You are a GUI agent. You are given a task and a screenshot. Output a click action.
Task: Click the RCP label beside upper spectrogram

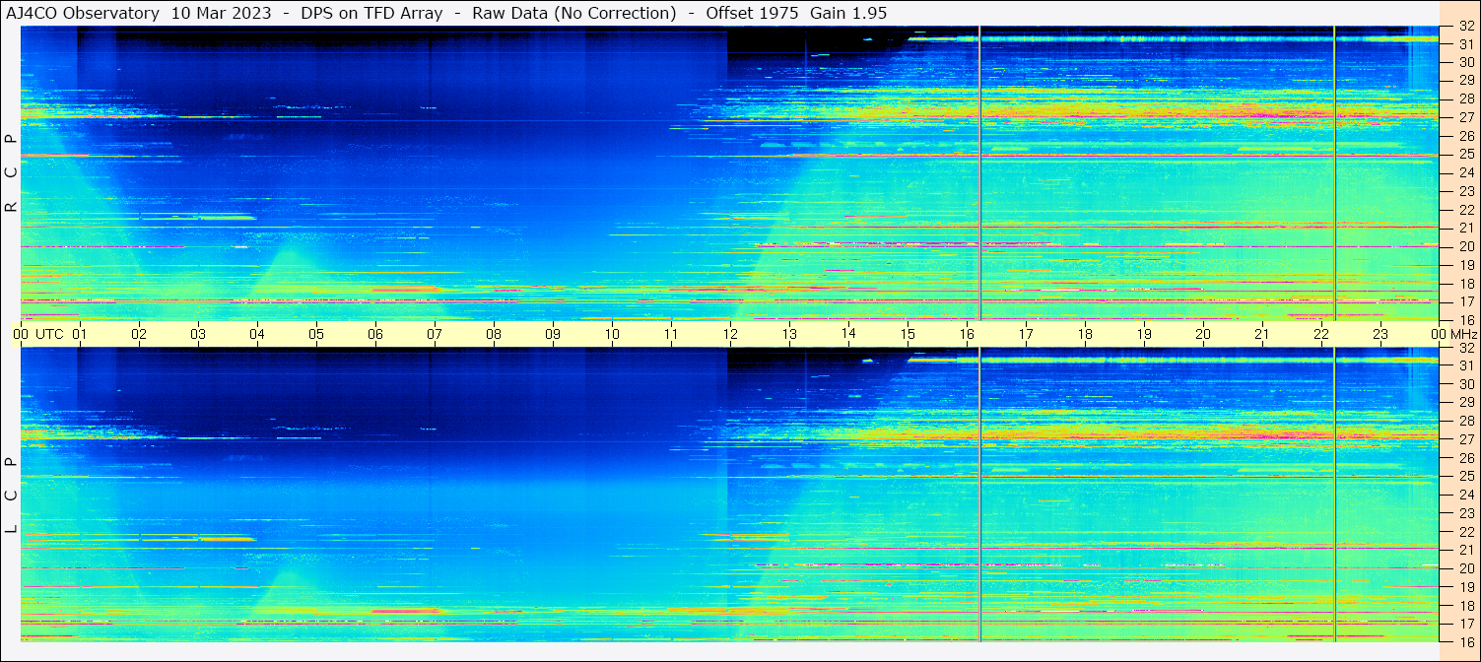tap(11, 173)
